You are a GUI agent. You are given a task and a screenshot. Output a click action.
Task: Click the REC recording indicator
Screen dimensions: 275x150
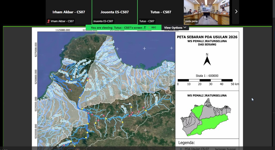click(x=152, y=27)
